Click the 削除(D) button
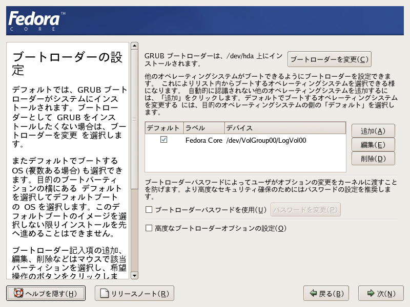The width and height of the screenshot is (410, 307). (x=373, y=159)
